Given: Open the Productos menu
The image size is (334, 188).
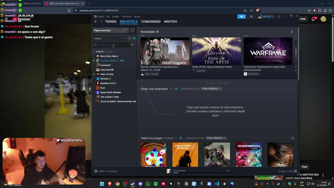Looking at the screenshot, I should [x=127, y=16].
